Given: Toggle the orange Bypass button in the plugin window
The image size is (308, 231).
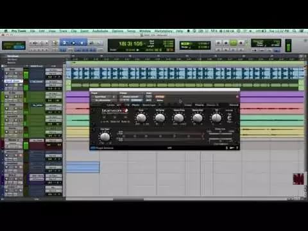Looking at the screenshot, I should [160, 97].
